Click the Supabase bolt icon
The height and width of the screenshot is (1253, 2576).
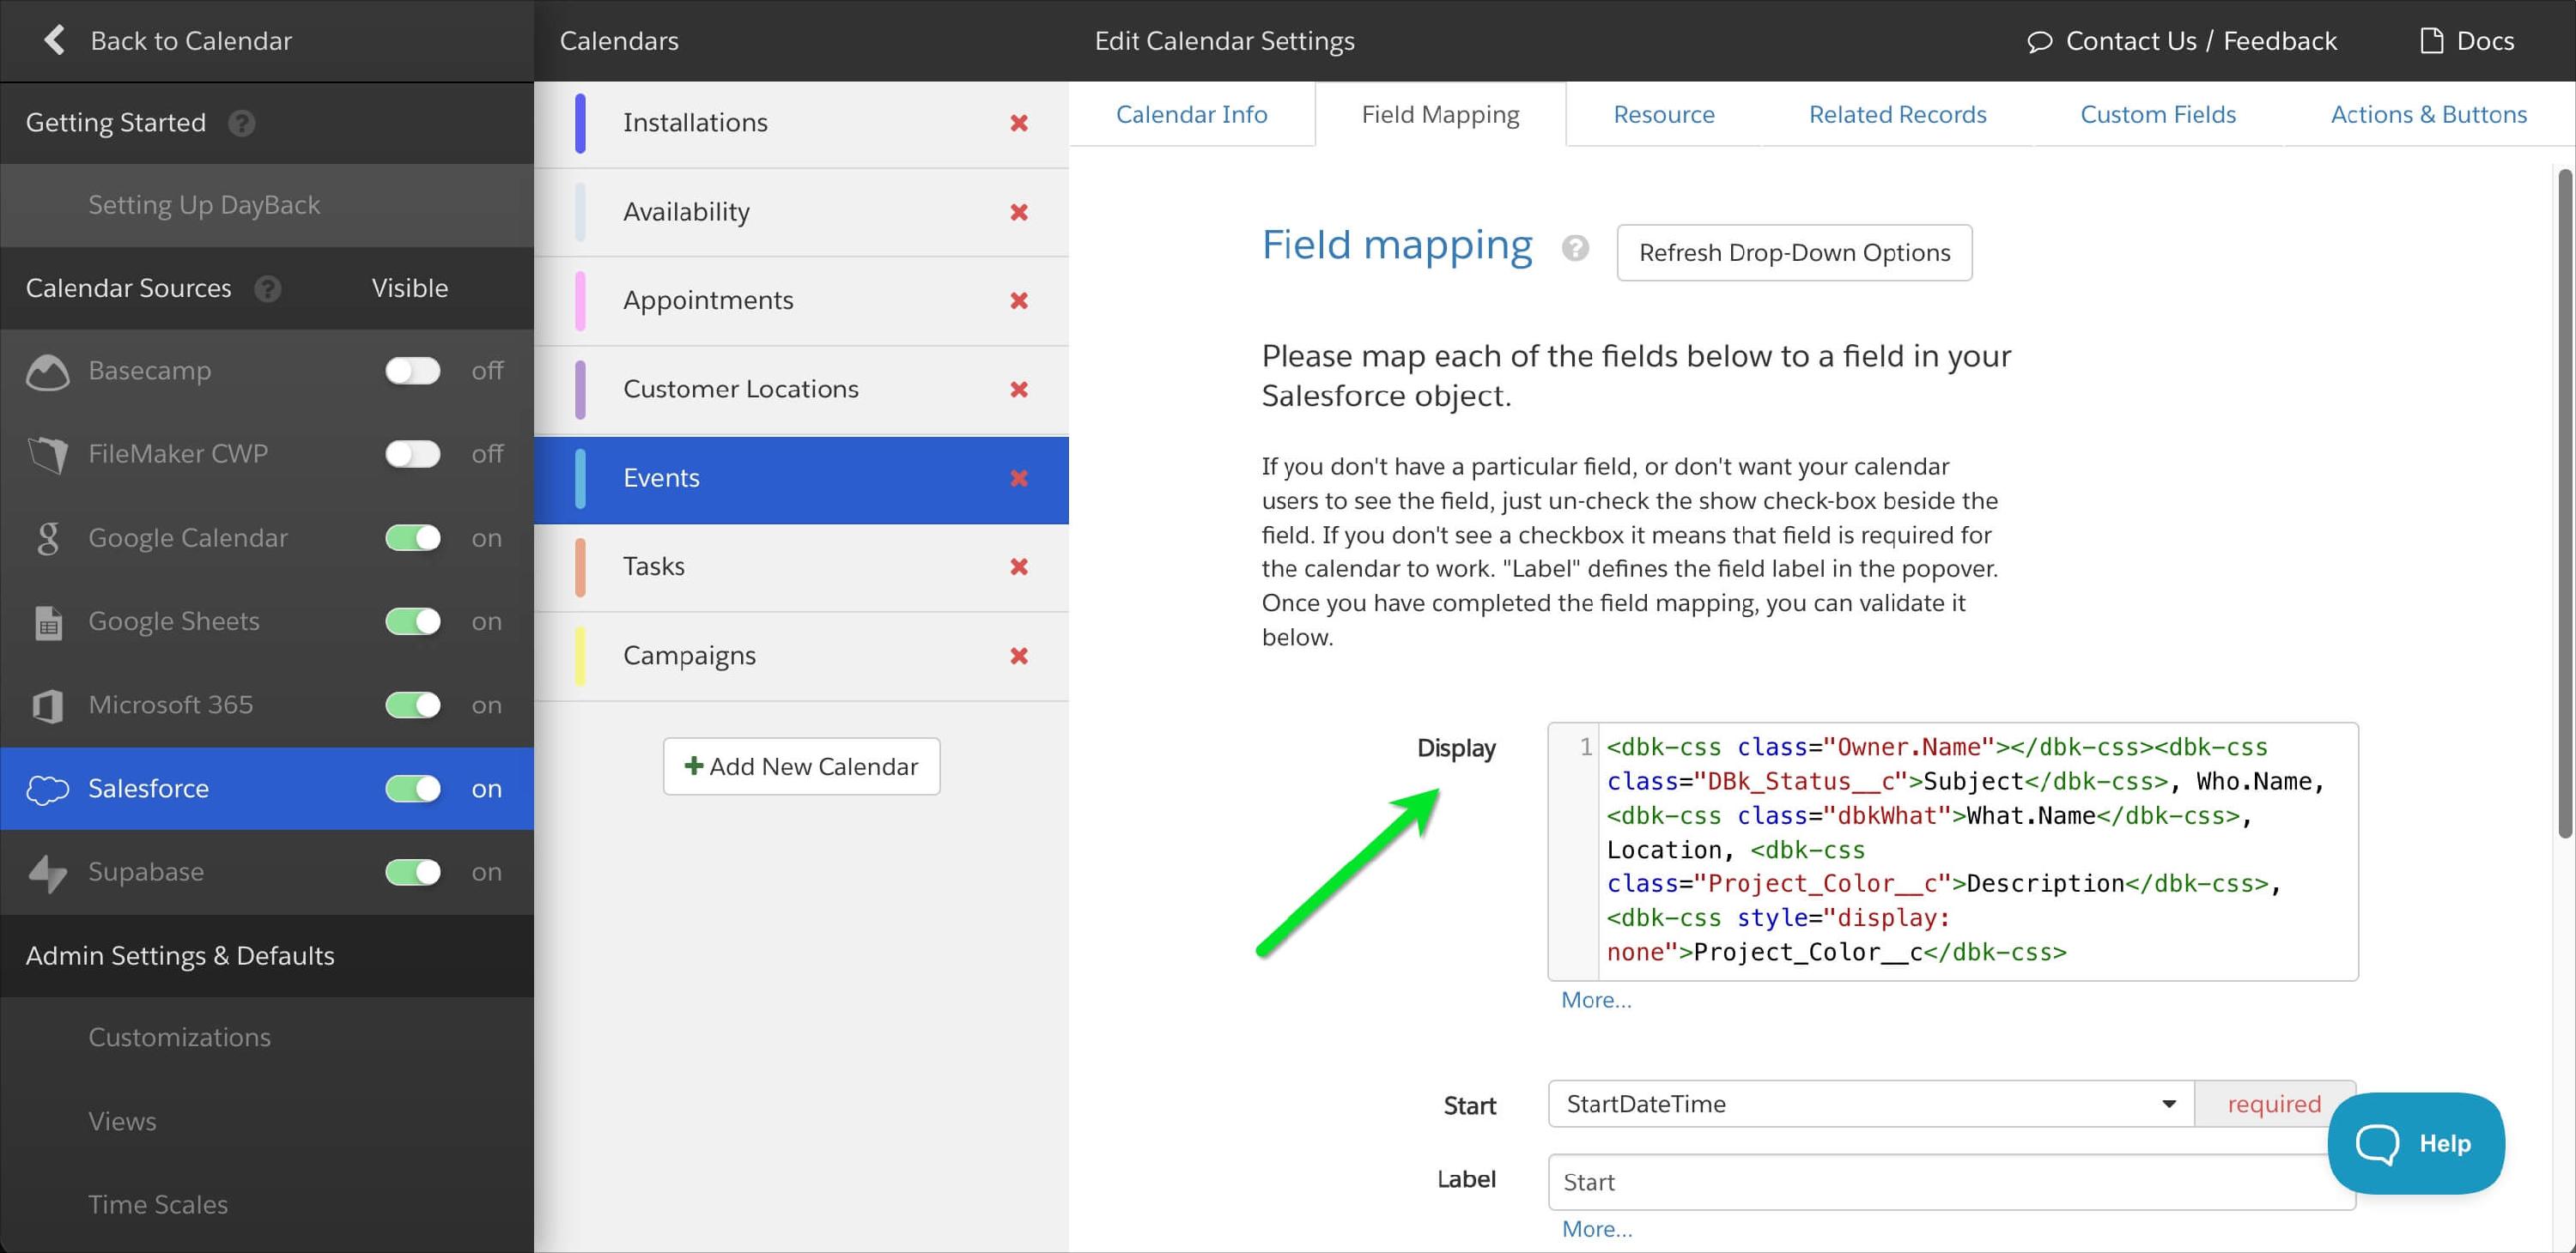pos(47,872)
